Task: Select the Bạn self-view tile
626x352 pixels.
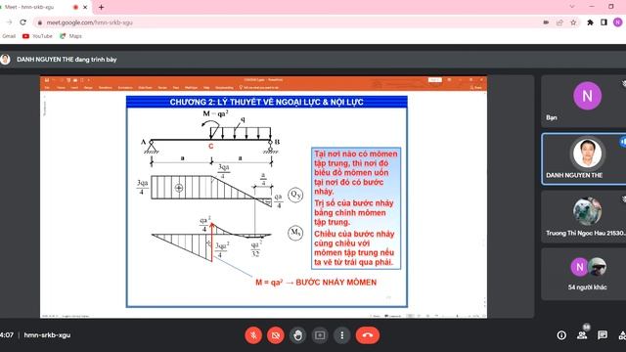Action: click(584, 102)
